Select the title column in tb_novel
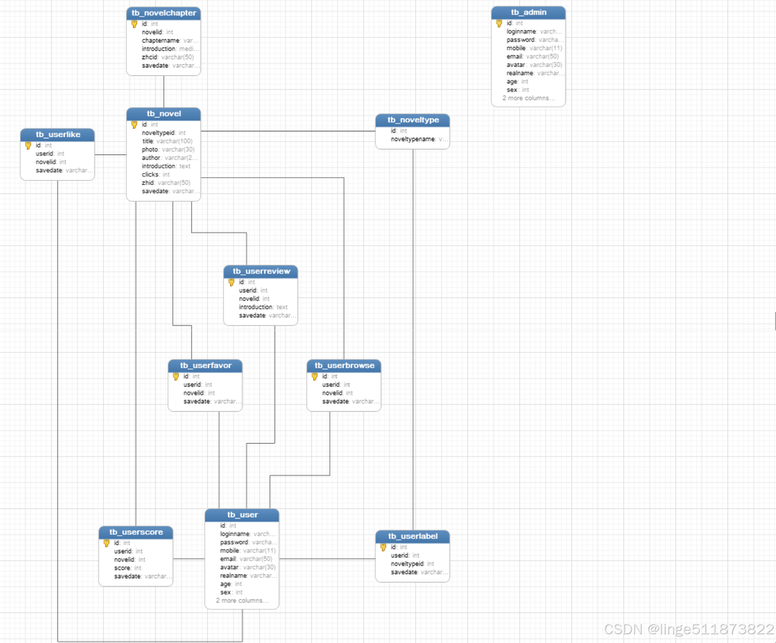776x643 pixels. tap(167, 142)
